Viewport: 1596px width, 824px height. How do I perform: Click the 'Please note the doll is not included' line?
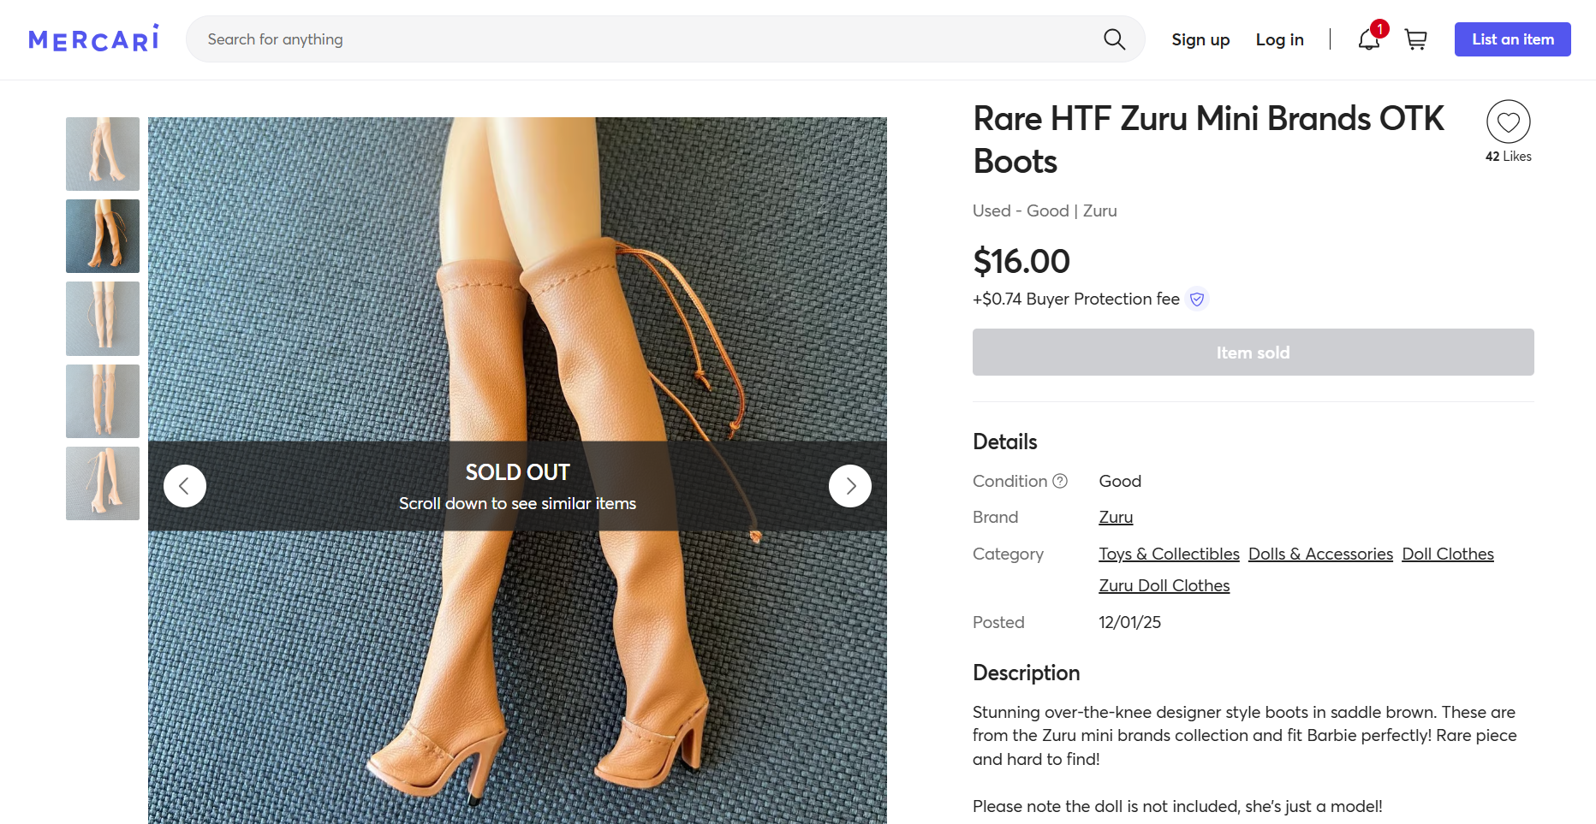1177,807
